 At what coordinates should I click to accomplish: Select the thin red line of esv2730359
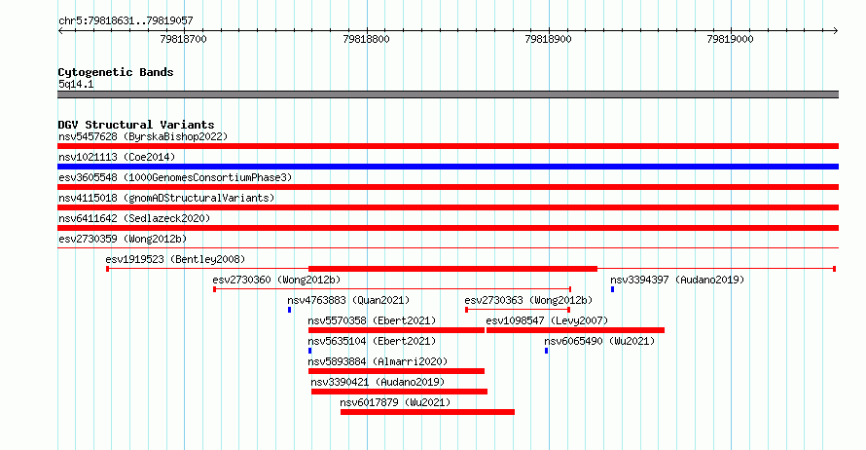click(x=448, y=247)
